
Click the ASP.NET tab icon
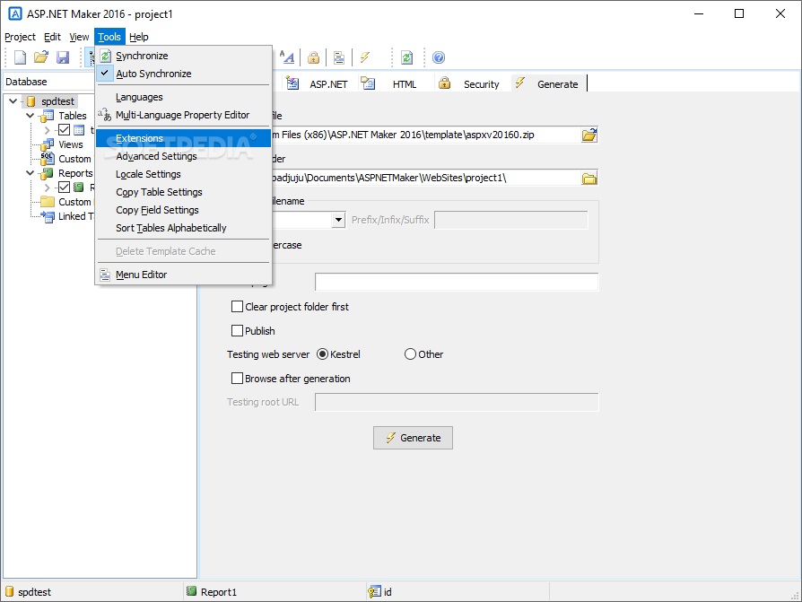[292, 83]
